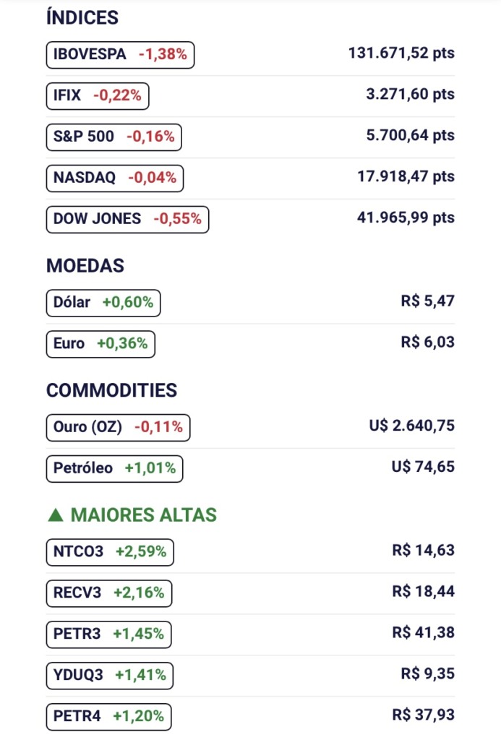Select the NTCO3 stock chip
The image size is (501, 740).
(109, 552)
